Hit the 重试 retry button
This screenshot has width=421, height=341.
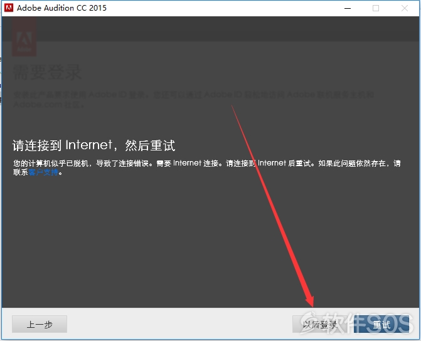[381, 324]
